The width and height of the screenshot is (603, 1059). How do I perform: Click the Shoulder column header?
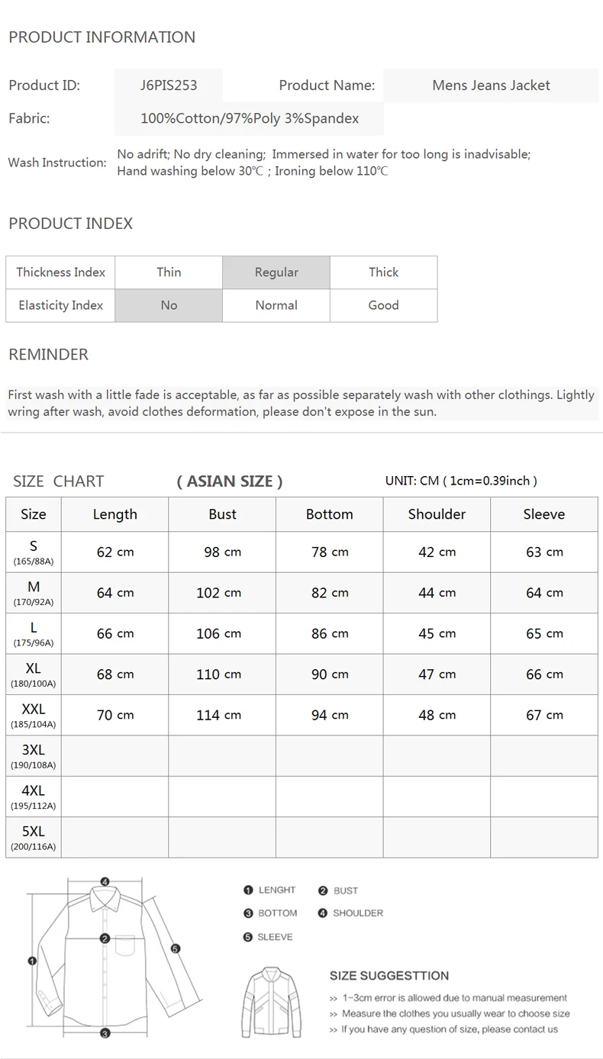pyautogui.click(x=437, y=514)
